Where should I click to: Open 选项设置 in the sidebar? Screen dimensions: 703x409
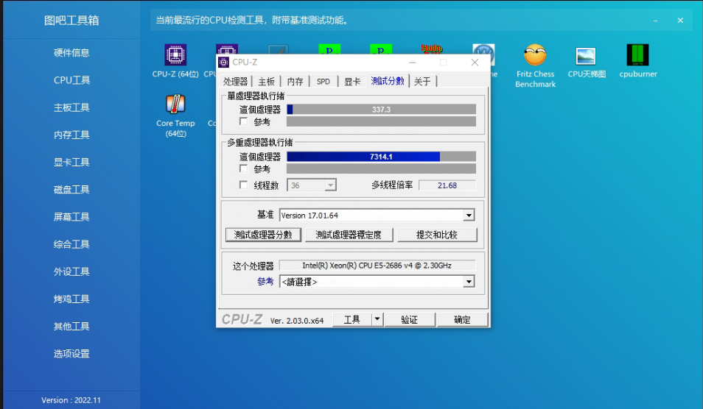pos(71,354)
